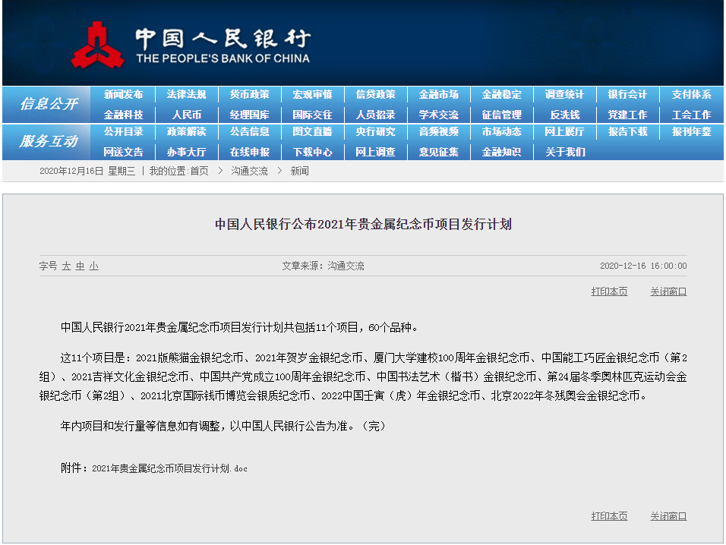The width and height of the screenshot is (726, 545).
Task: Go to 意见征集 page
Action: point(438,153)
